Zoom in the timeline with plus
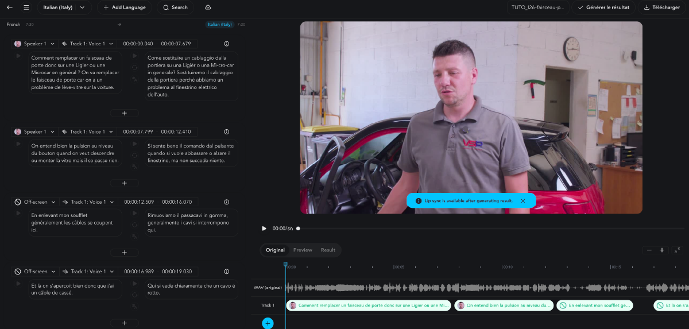 (x=662, y=250)
